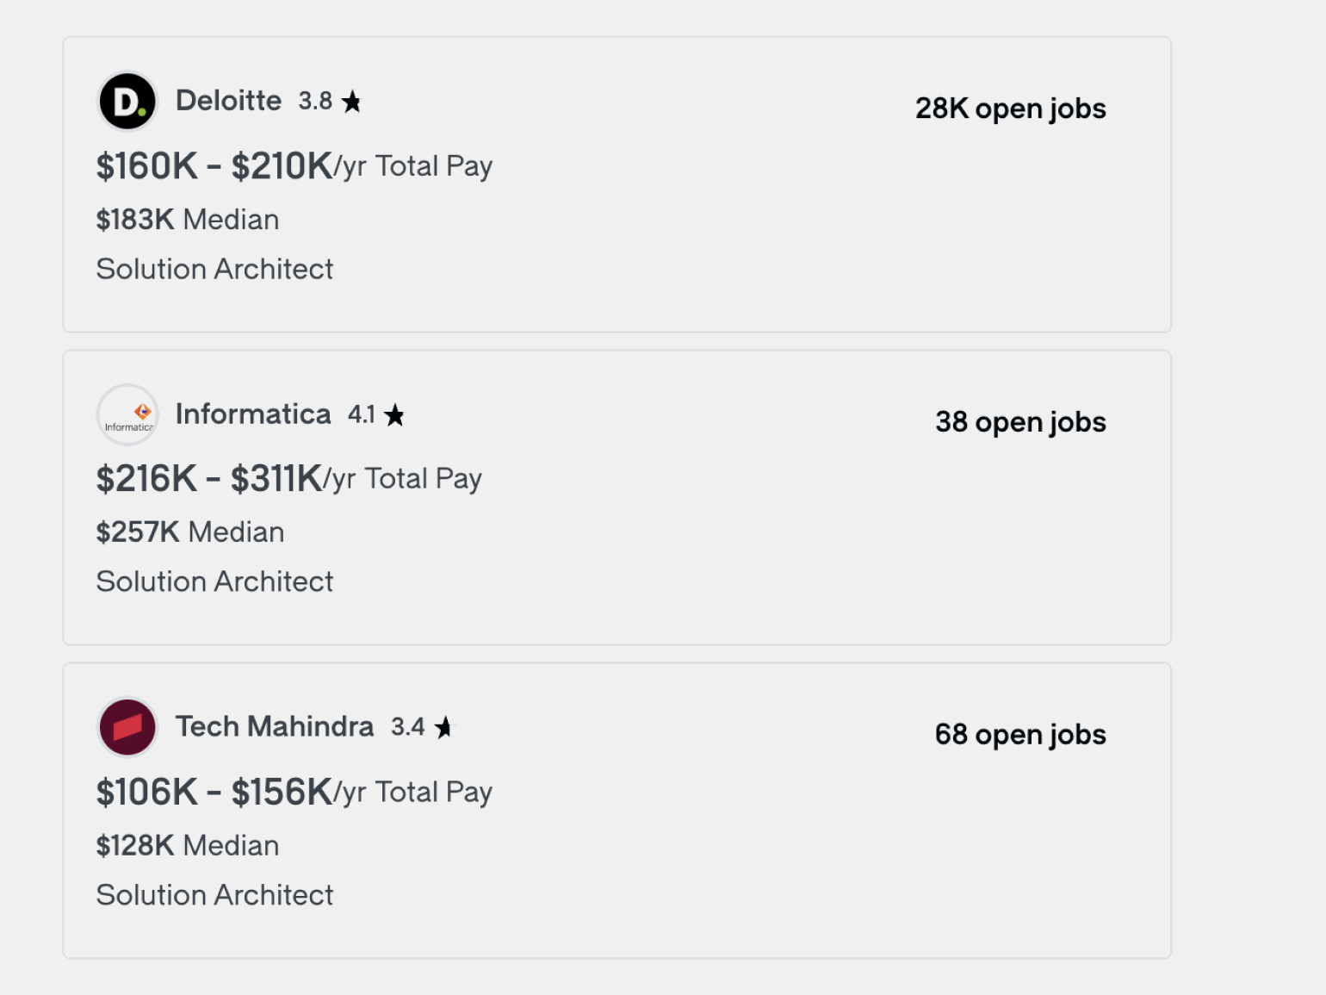Click the $257K Median salary text
The image size is (1326, 995).
coord(189,532)
